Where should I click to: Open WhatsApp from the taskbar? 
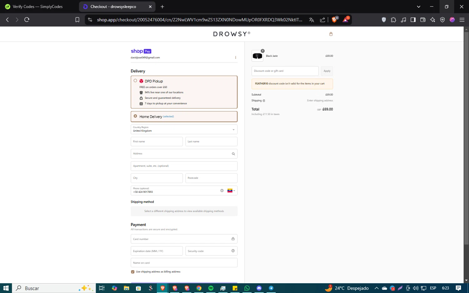(247, 288)
